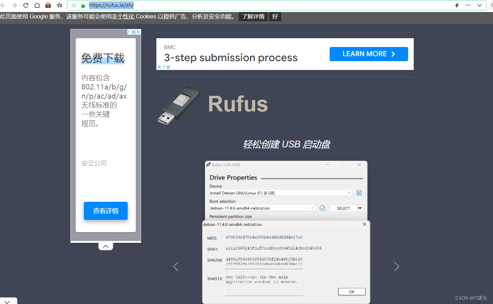Viewport: 493px width, 304px height.
Task: Open the Device dropdown in Rufus screenshot
Action: (280, 193)
